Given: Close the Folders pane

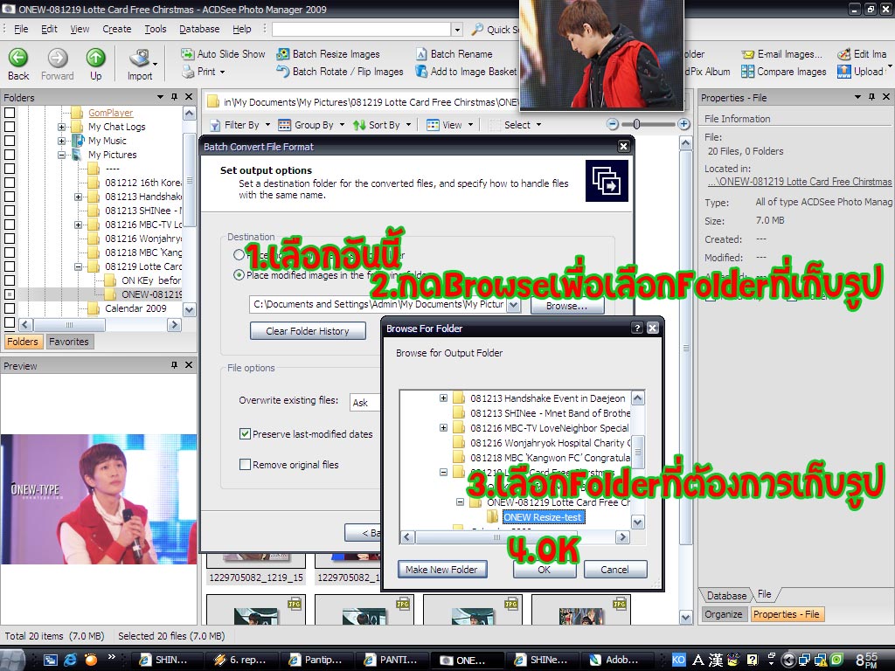Looking at the screenshot, I should coord(189,97).
